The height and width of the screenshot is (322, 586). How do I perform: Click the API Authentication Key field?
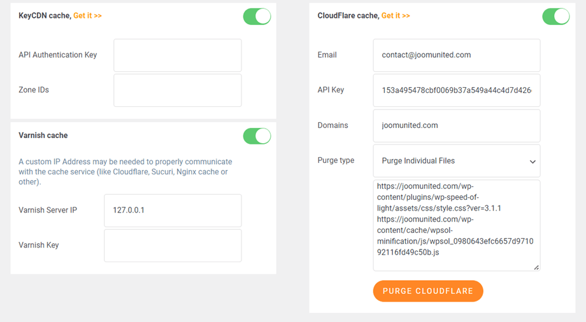point(177,55)
